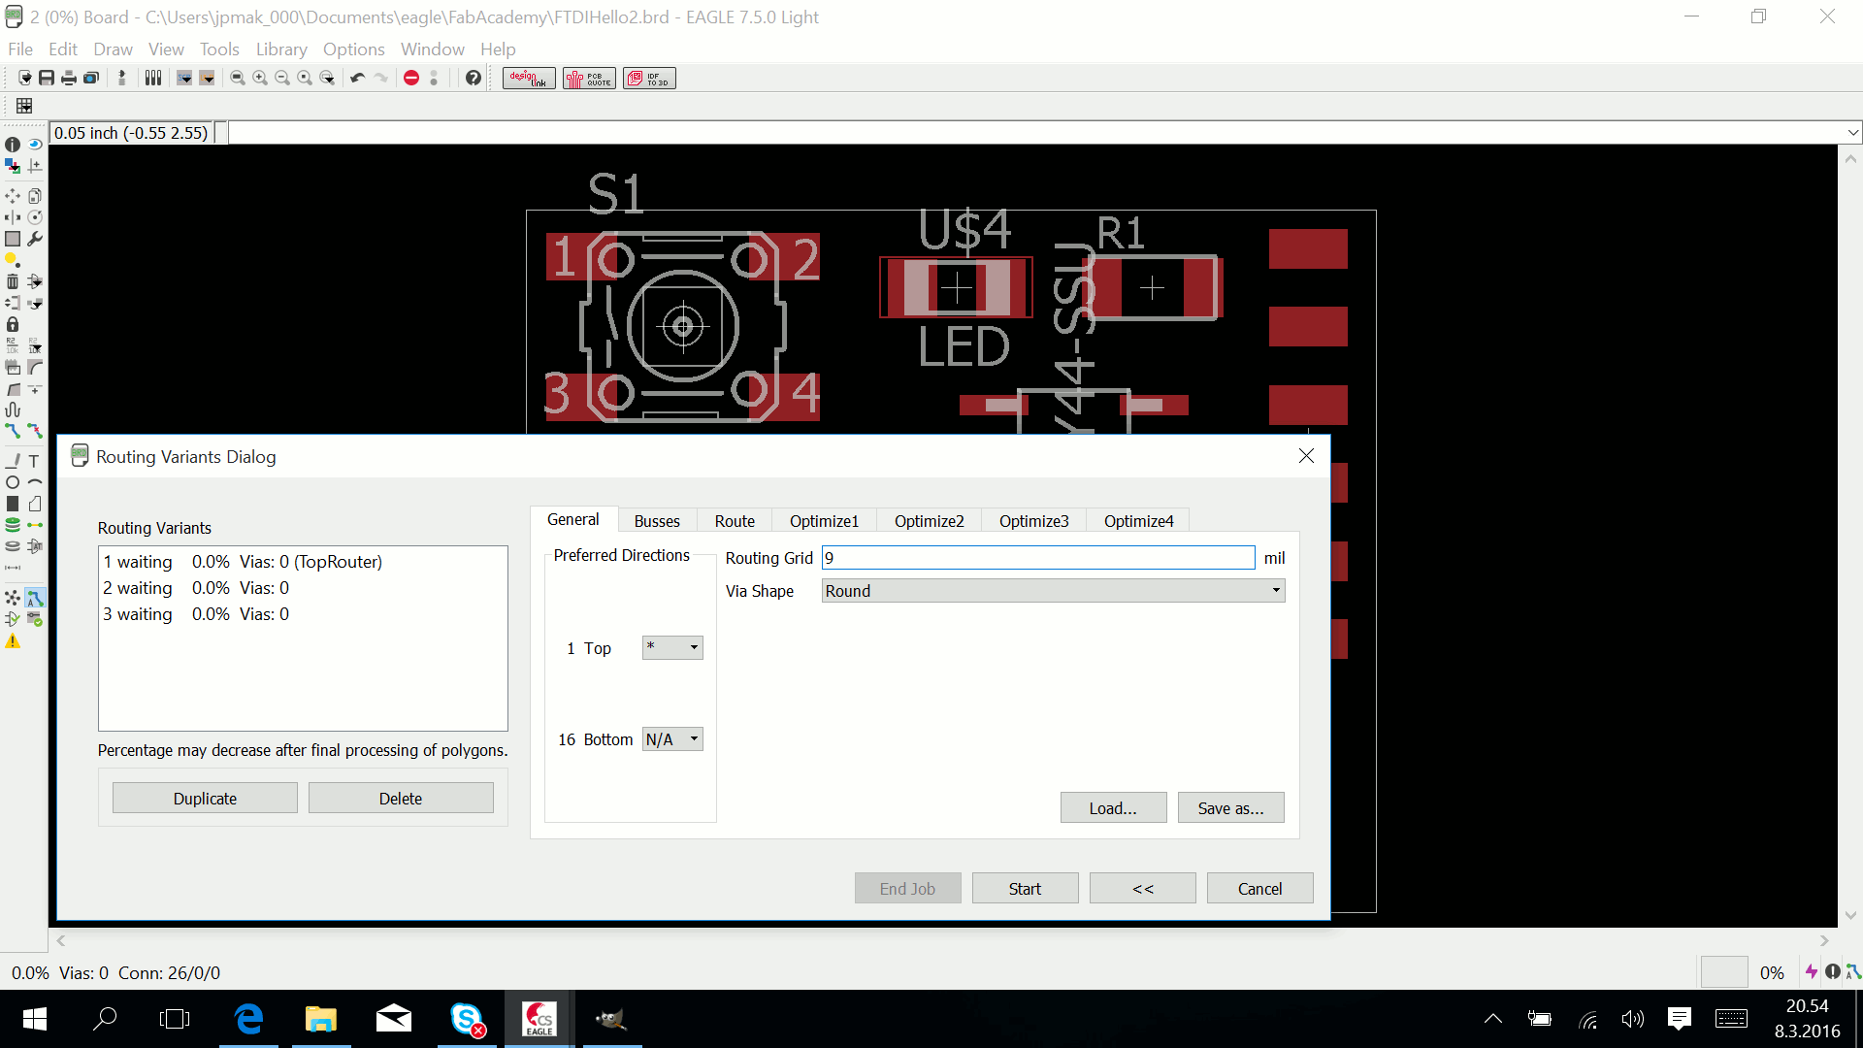Click the Duplicate routing variant button
The width and height of the screenshot is (1863, 1048).
coord(205,799)
